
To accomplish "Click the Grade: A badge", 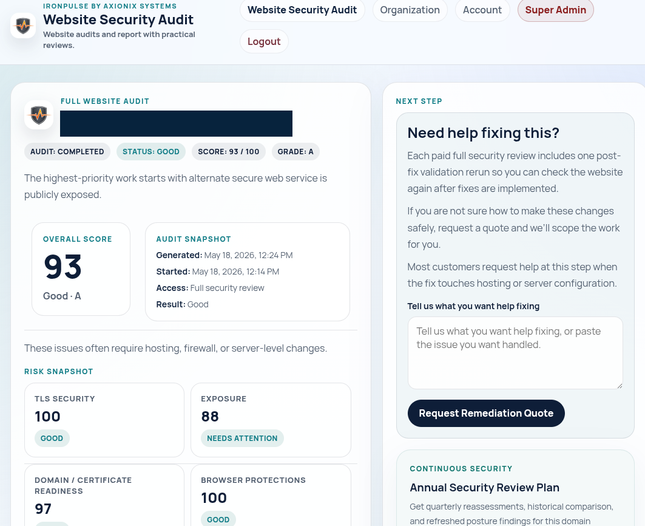I will pyautogui.click(x=295, y=152).
